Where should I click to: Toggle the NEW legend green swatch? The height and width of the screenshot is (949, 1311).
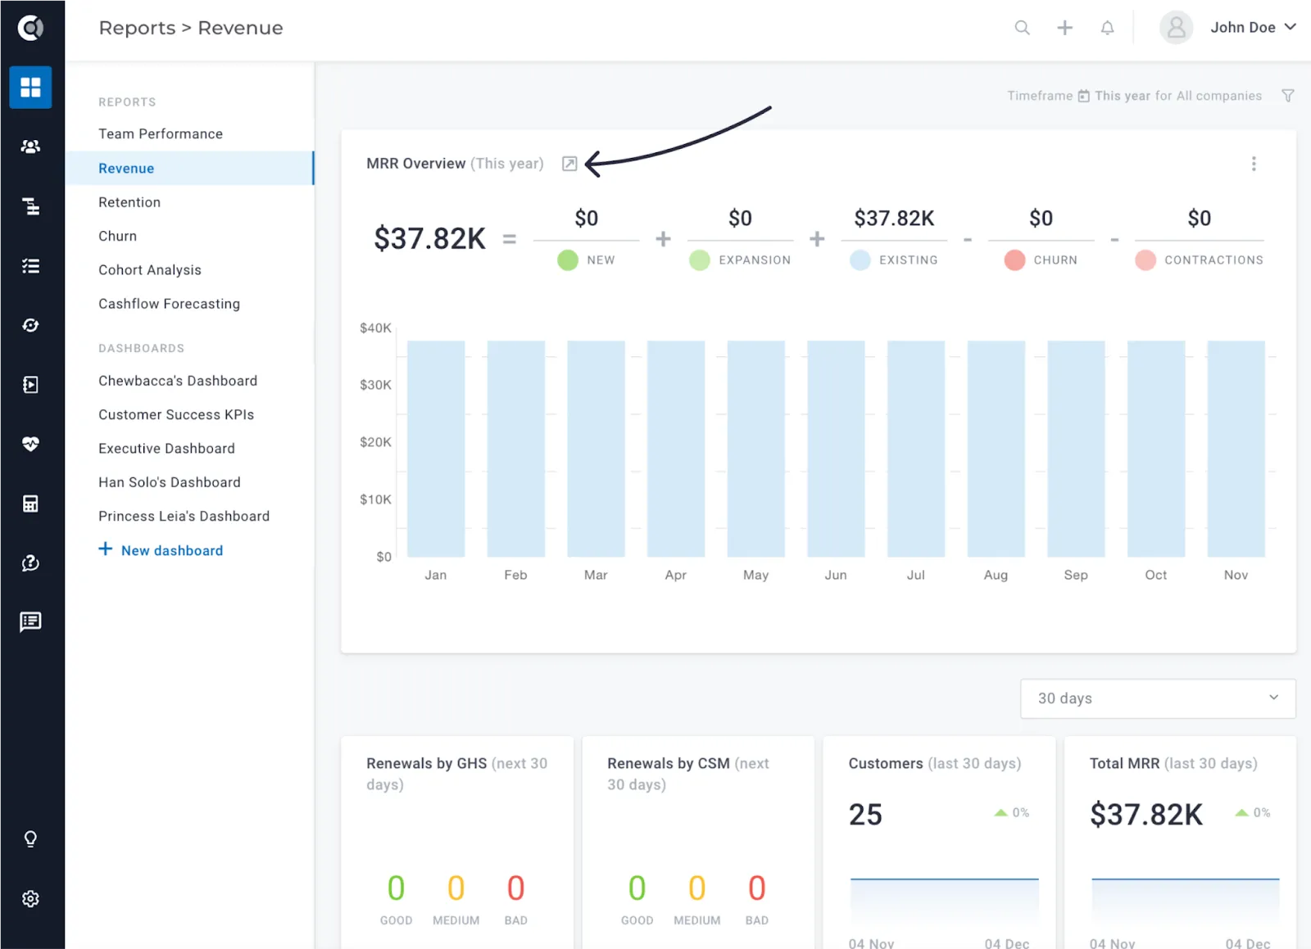click(568, 260)
